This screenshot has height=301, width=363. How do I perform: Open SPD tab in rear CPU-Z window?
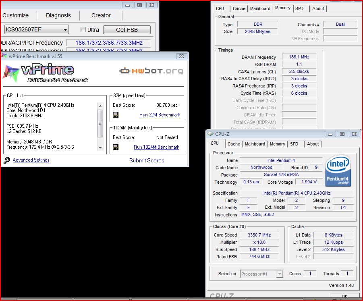(299, 8)
